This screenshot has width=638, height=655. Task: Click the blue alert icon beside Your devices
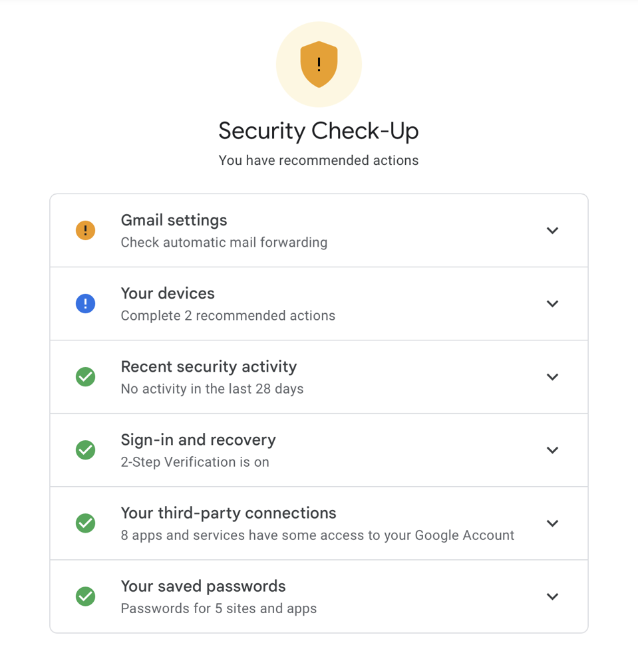(85, 304)
